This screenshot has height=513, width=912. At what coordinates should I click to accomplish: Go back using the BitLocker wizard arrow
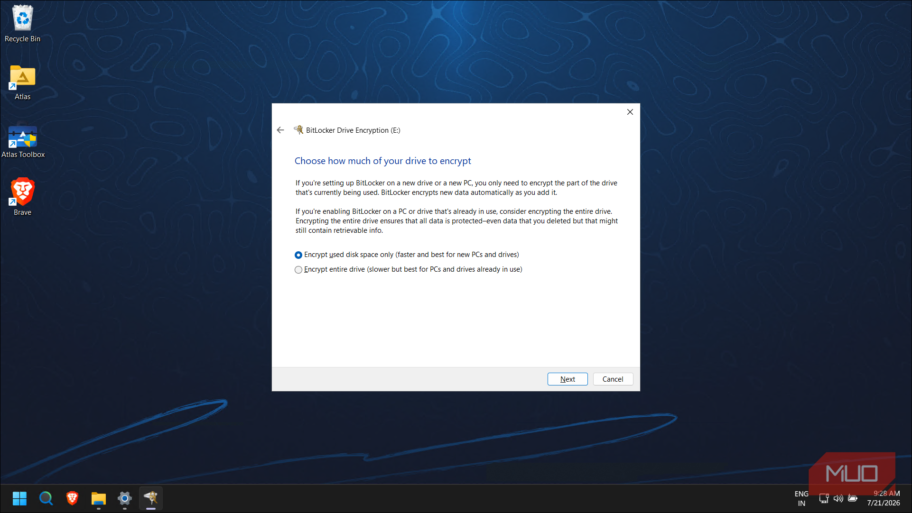(280, 130)
